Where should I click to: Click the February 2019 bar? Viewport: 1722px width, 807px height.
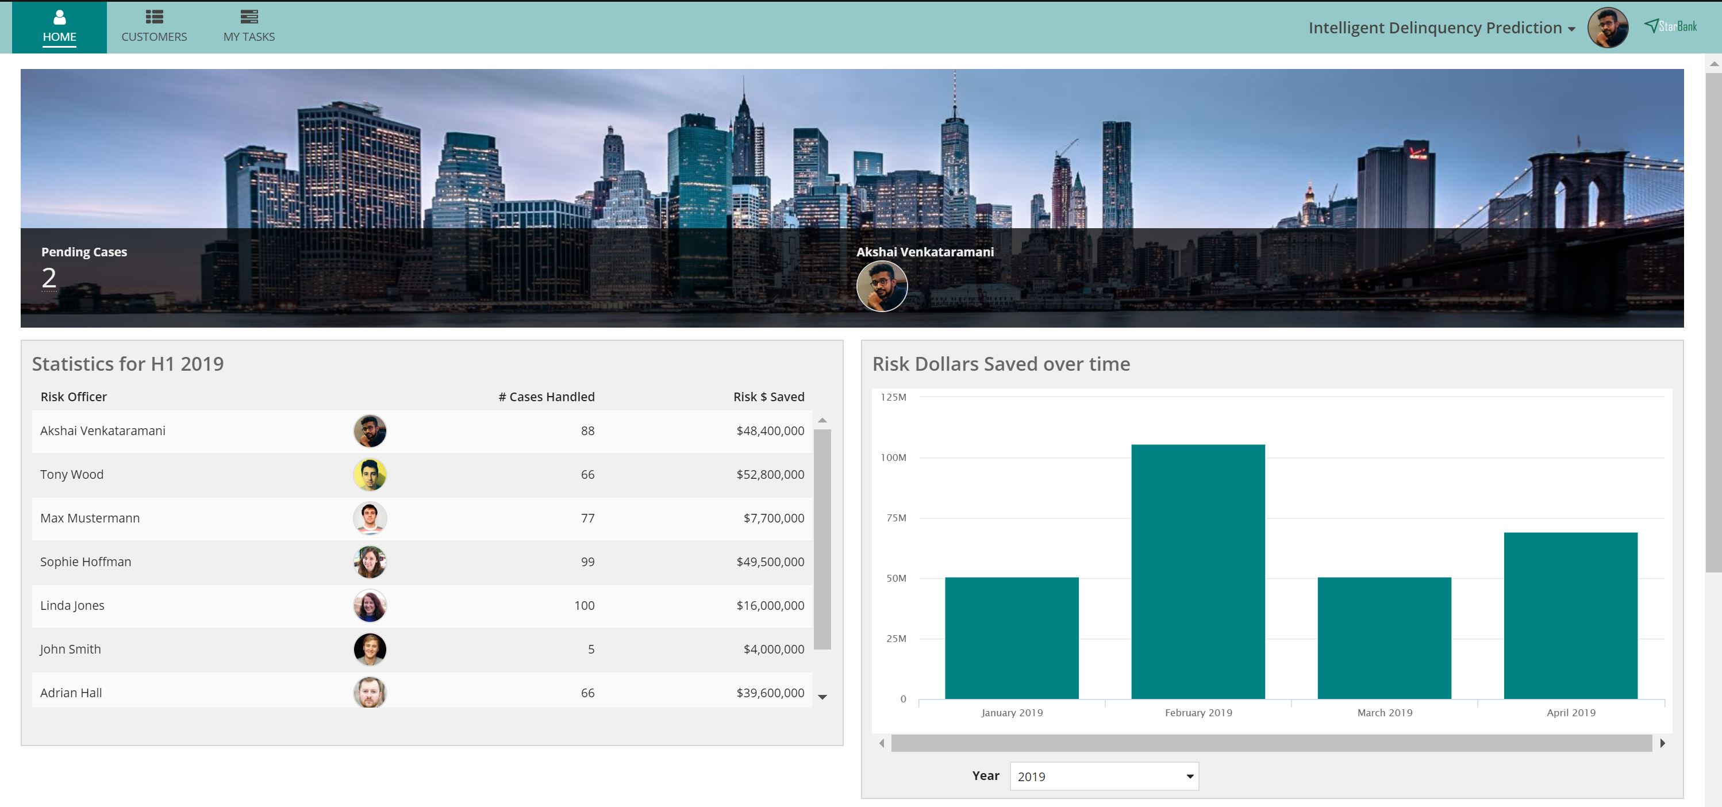1197,572
